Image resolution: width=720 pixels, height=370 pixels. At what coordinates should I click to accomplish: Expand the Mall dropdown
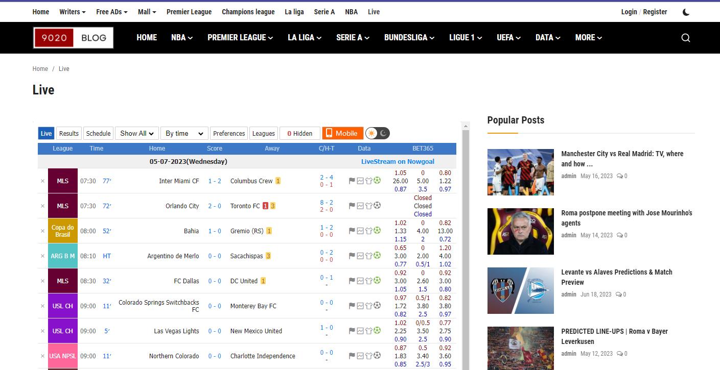coord(147,12)
